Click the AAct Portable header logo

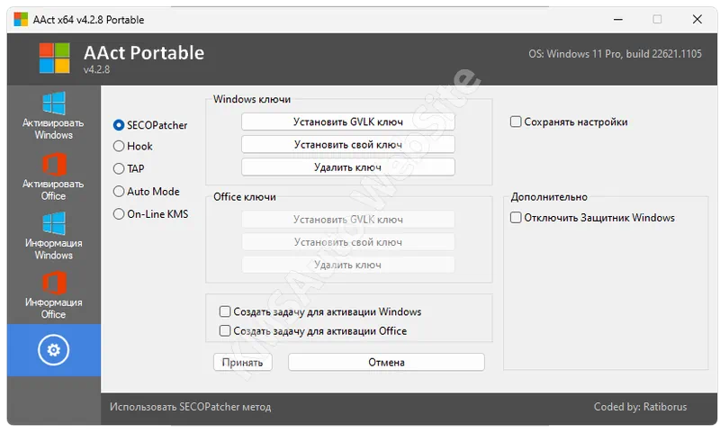(54, 59)
